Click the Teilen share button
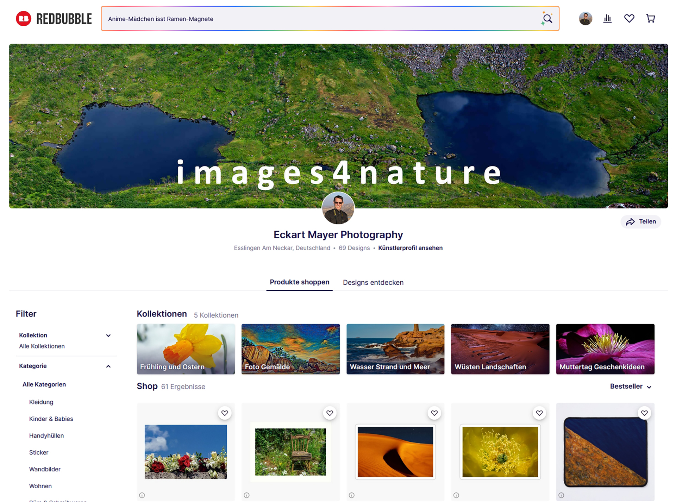This screenshot has height=502, width=676. coord(641,221)
